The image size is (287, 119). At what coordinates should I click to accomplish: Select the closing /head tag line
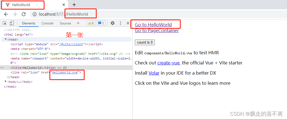click(x=13, y=77)
